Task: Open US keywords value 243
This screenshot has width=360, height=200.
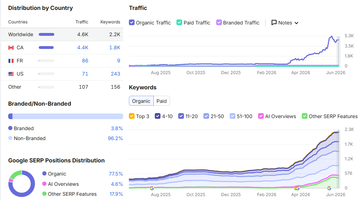Action: click(115, 74)
